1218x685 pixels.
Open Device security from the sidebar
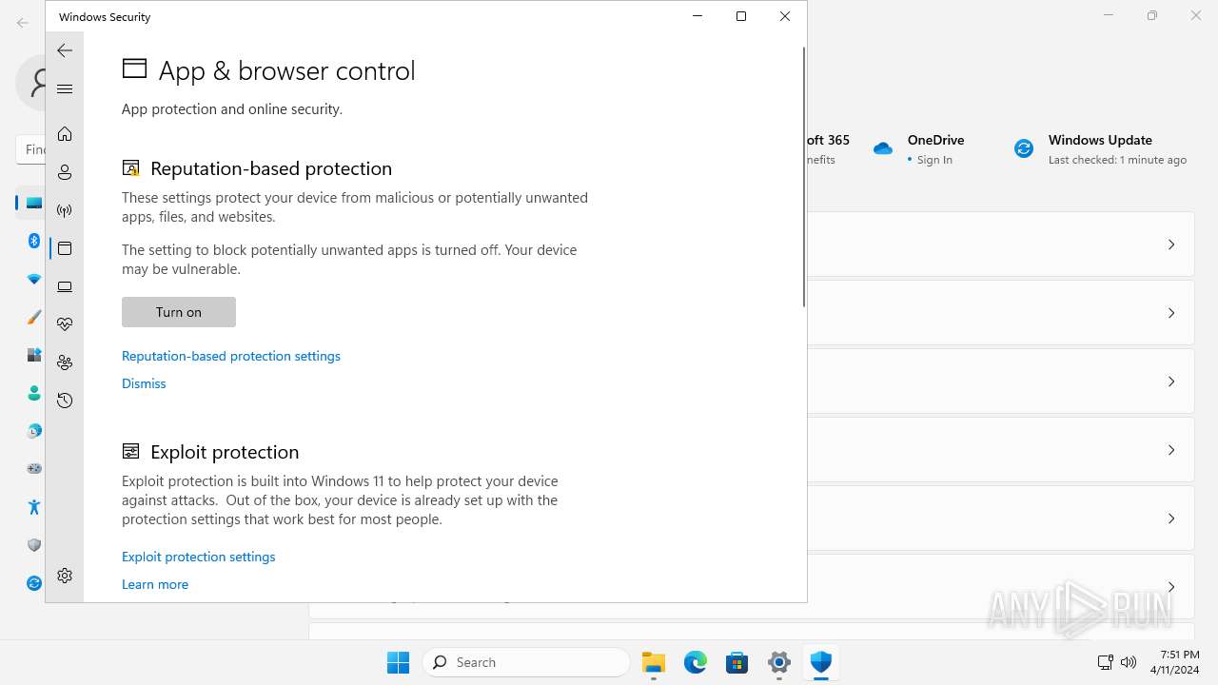click(65, 286)
